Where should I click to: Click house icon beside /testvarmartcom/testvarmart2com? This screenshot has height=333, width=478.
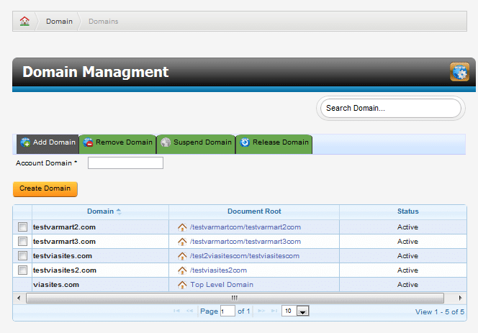(182, 227)
